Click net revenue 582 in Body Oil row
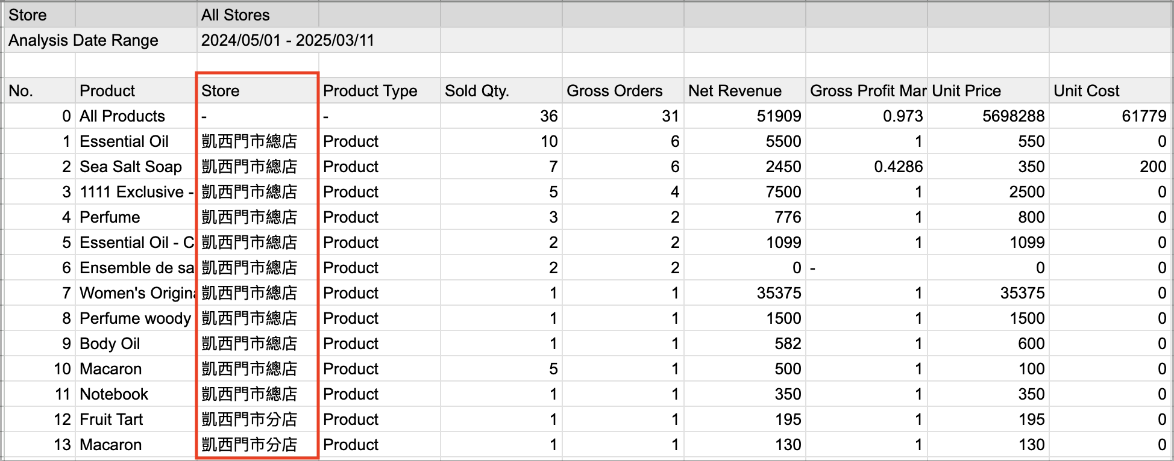The width and height of the screenshot is (1174, 461). tap(745, 344)
